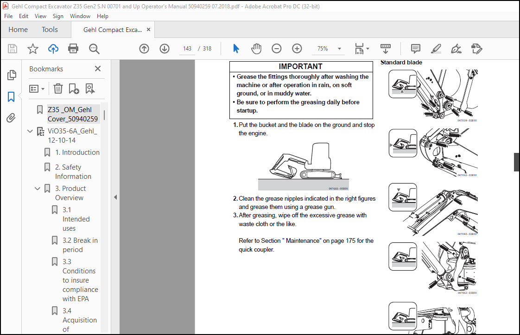This screenshot has height=335, width=520.
Task: Click total pages 318 label
Action: pos(207,49)
